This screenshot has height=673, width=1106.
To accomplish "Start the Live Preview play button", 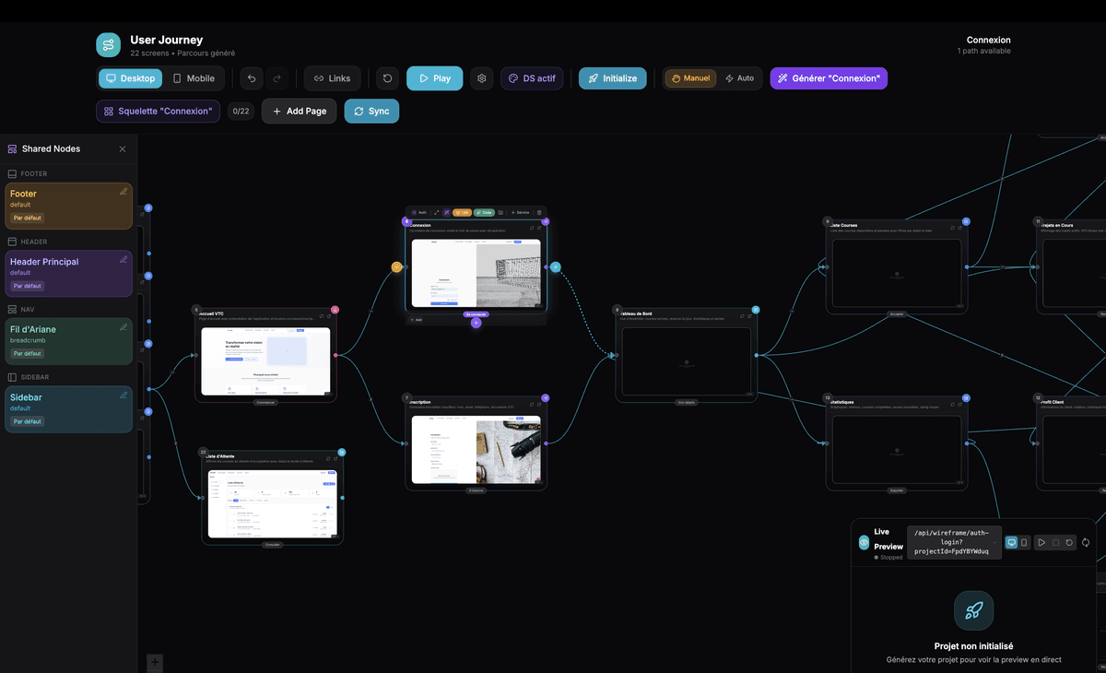I will (x=1041, y=542).
